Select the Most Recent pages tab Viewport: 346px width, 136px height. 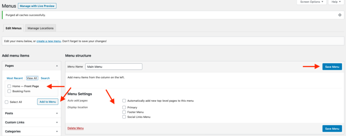pyautogui.click(x=15, y=78)
